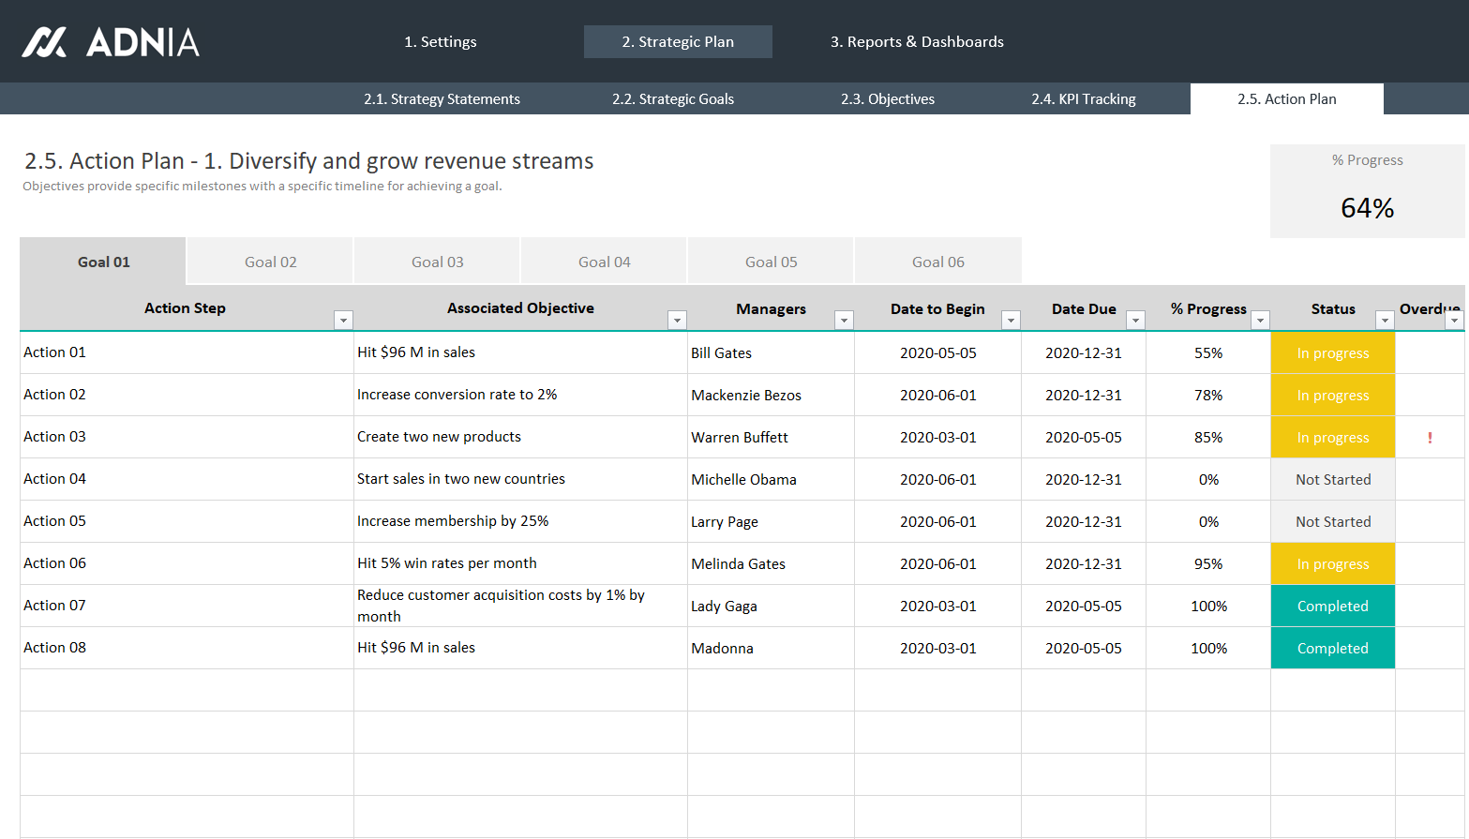This screenshot has height=839, width=1469.
Task: Expand the Associated Objective filter arrow
Action: [677, 321]
